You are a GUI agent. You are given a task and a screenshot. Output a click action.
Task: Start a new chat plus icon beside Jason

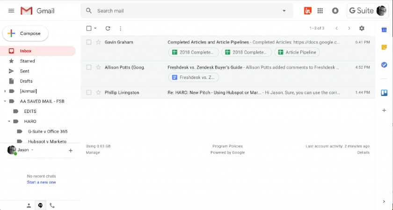tap(71, 150)
